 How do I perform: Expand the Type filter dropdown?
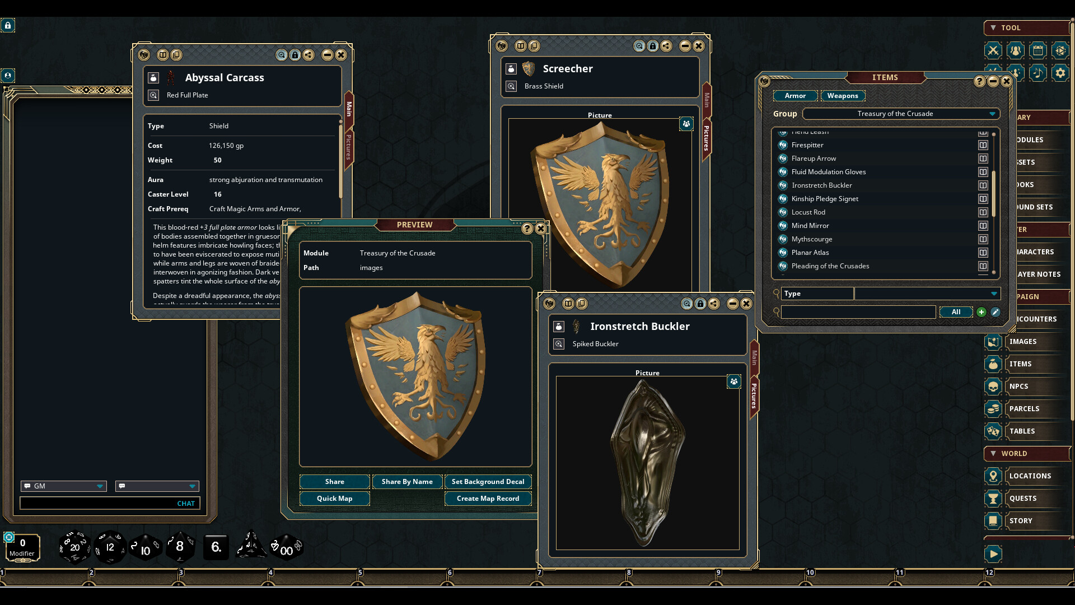[927, 294]
